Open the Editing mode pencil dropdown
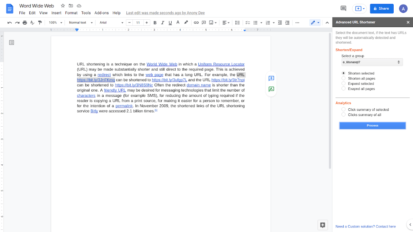413x232 pixels. pos(315,23)
